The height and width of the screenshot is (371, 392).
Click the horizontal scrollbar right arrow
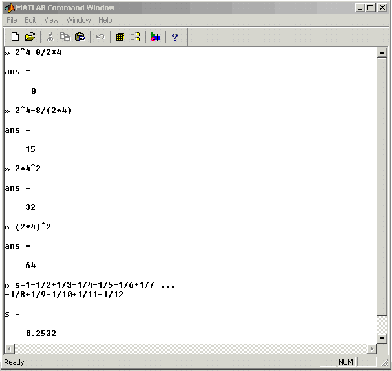(x=372, y=349)
